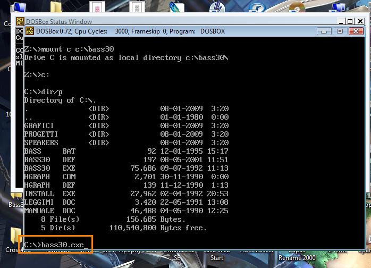Click the 'SE' desktop label
371x268 pixels.
177,258
